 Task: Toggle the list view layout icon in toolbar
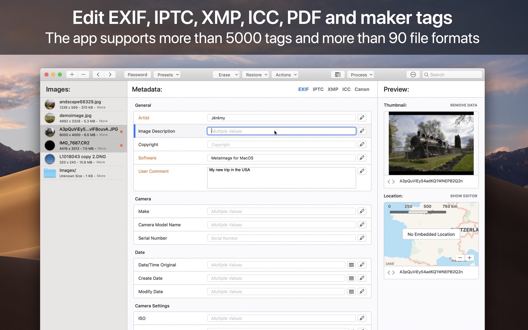[338, 74]
